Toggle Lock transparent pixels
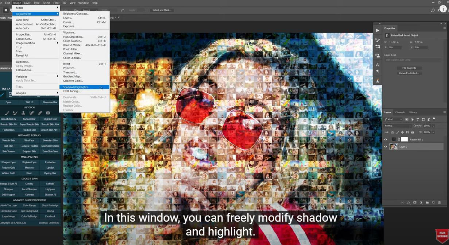Viewport: 449px width, 245px height. (x=392, y=132)
